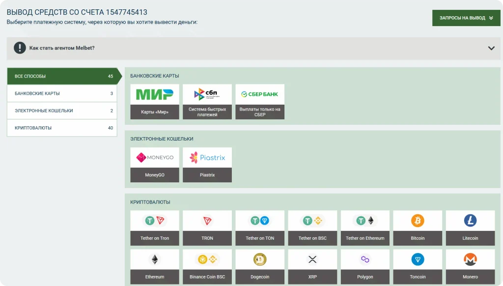This screenshot has width=503, height=286.
Task: Click the blue Litecoin icon
Action: (x=470, y=221)
